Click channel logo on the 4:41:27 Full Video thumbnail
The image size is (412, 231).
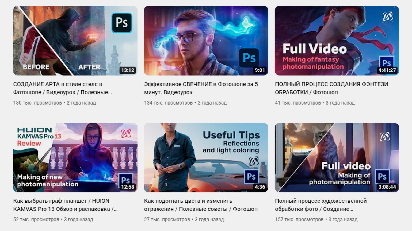tap(388, 17)
